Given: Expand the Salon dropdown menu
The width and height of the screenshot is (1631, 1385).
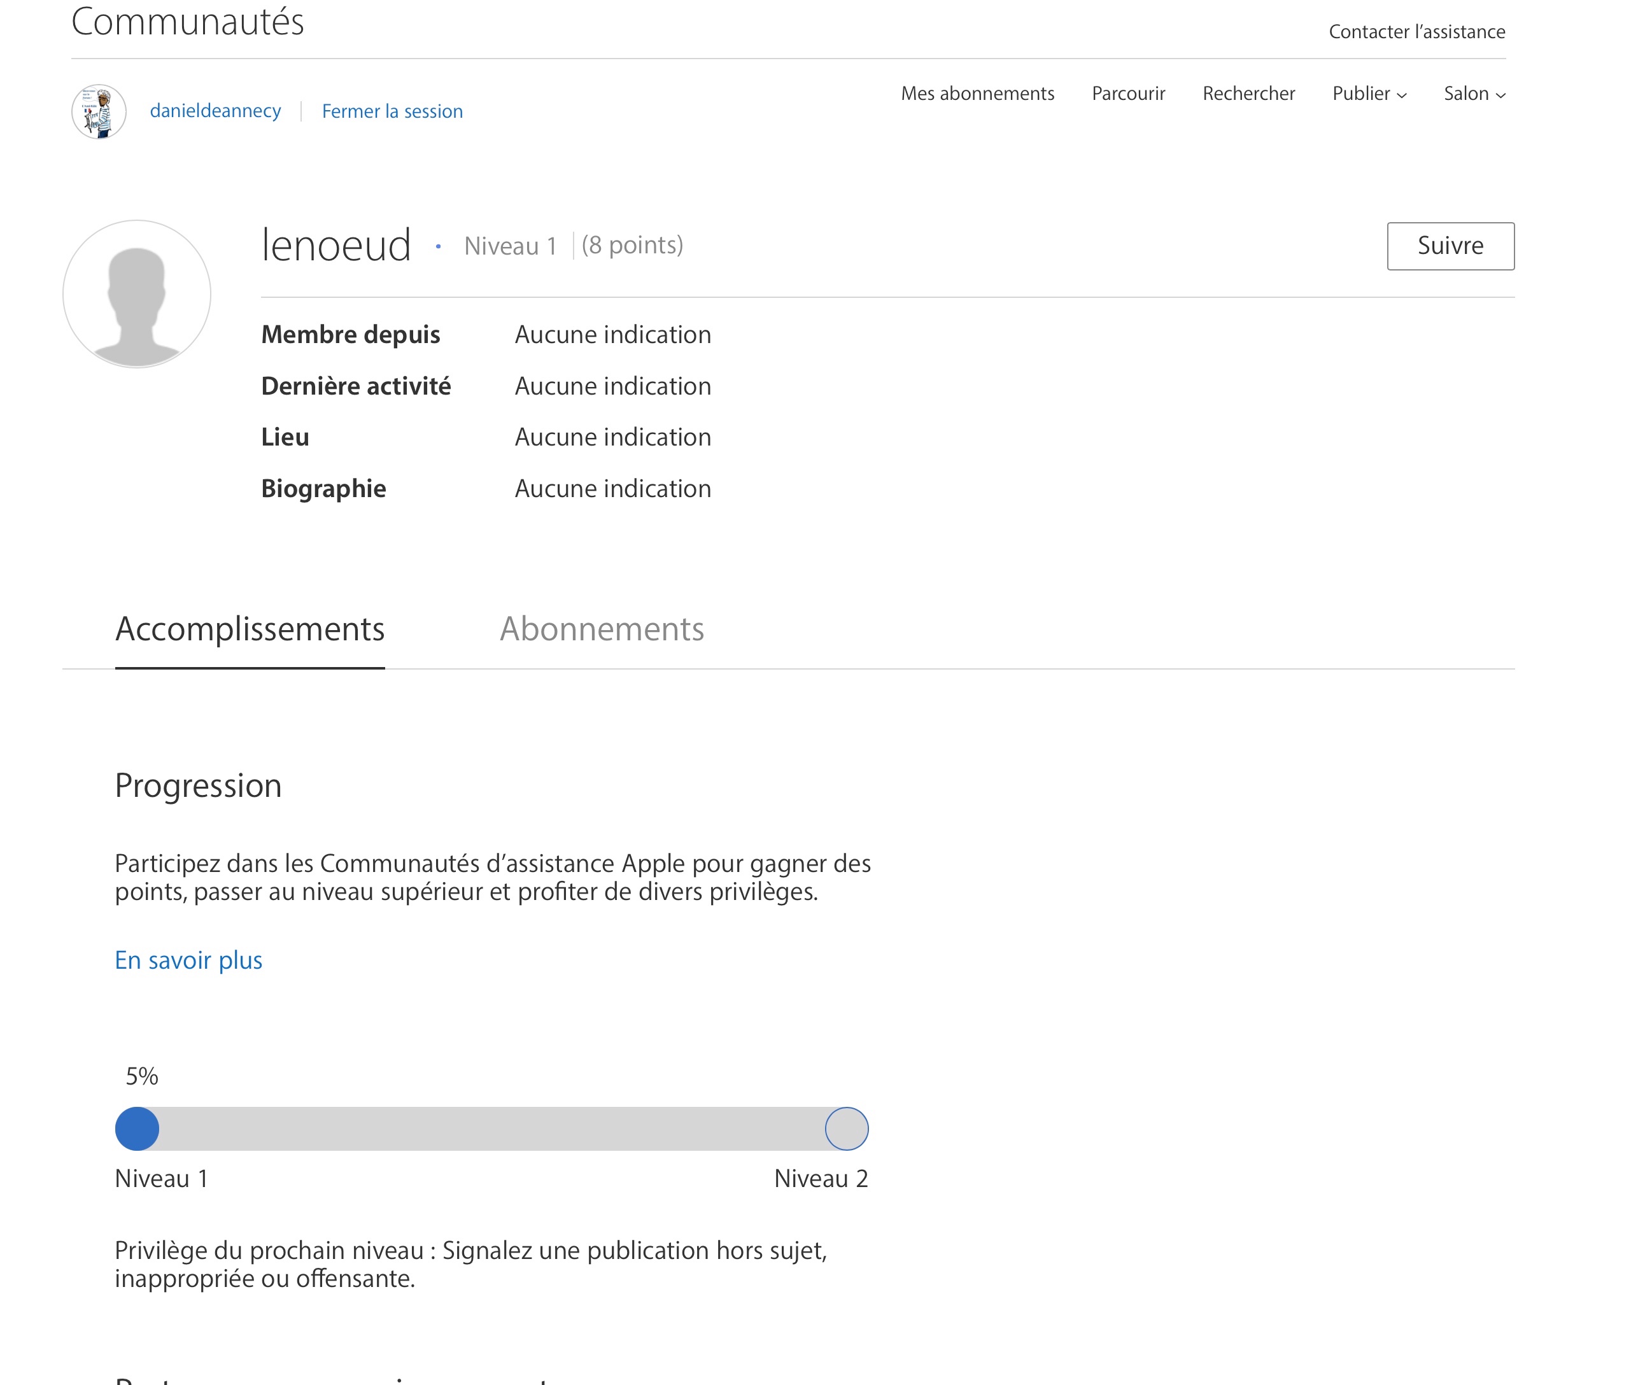Looking at the screenshot, I should (x=1465, y=94).
